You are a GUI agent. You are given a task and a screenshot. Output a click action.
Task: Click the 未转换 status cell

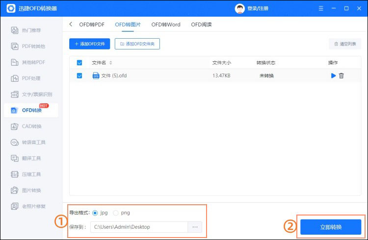coord(266,76)
